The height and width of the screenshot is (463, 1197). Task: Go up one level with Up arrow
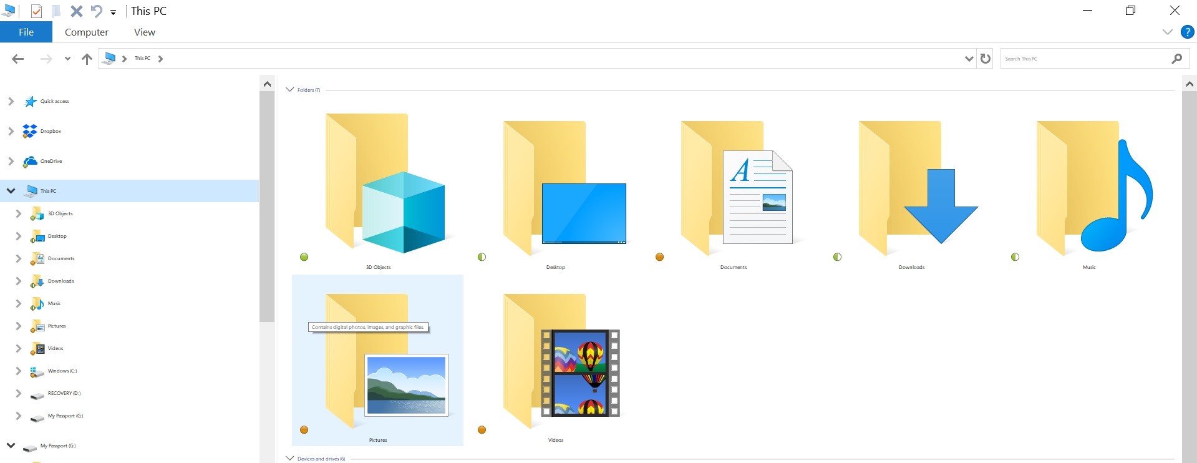tap(87, 59)
